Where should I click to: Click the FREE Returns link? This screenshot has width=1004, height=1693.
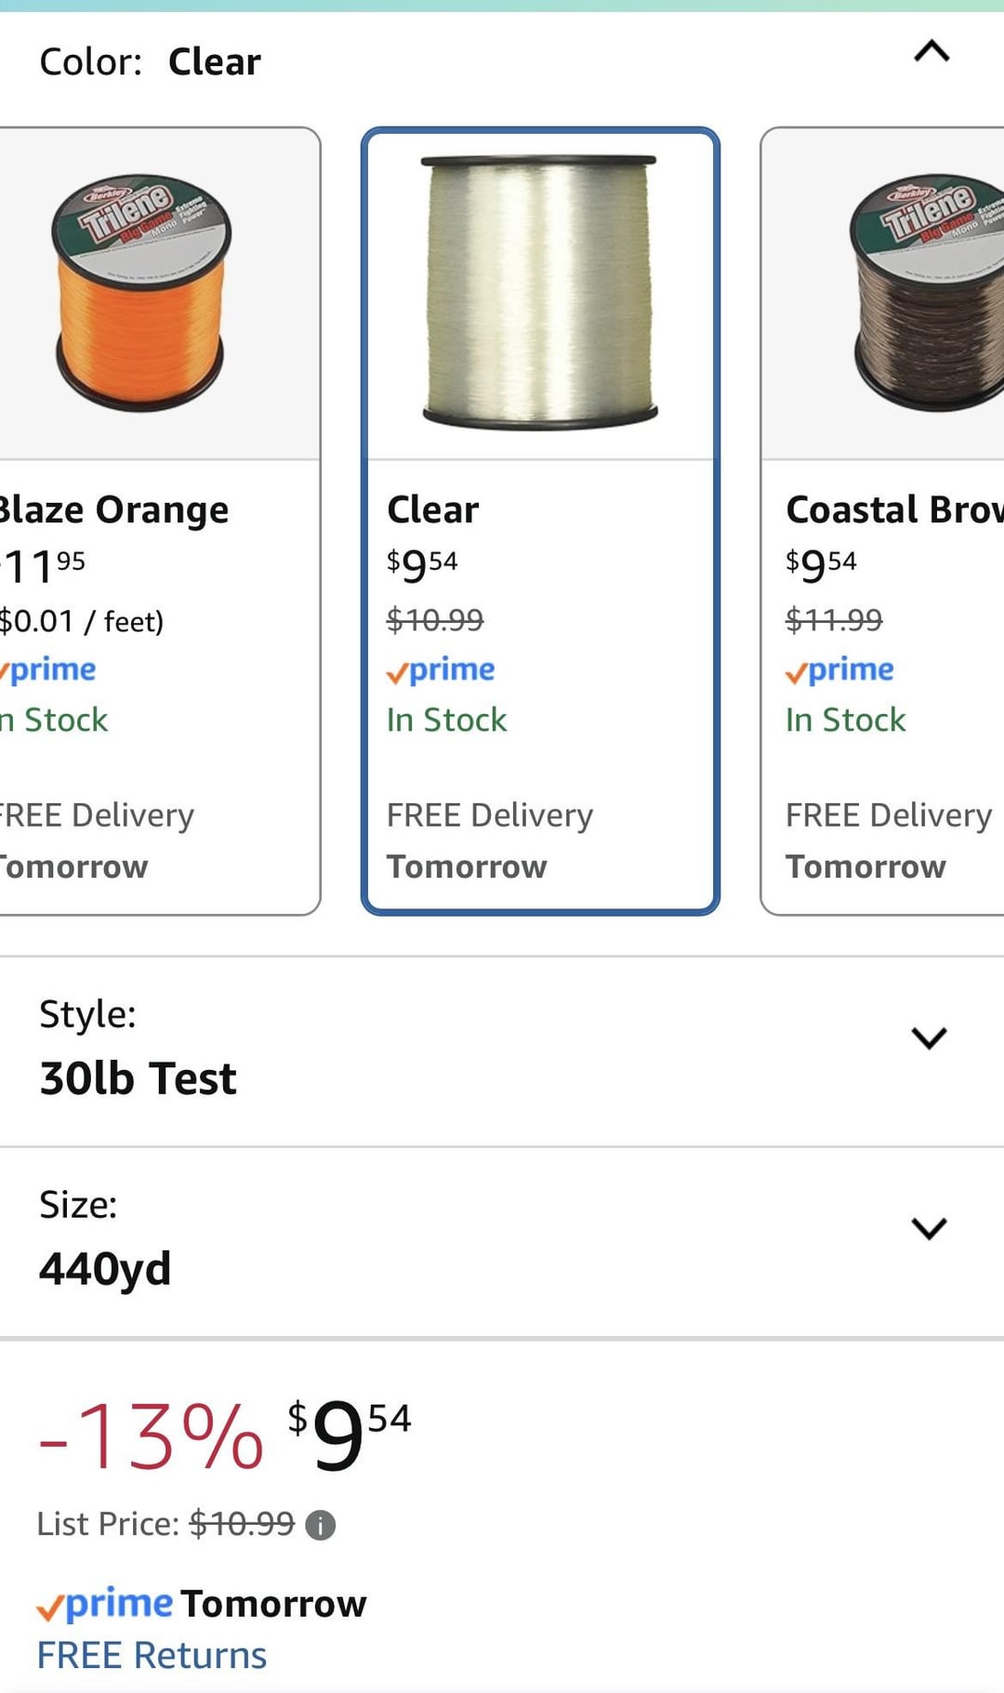click(x=152, y=1656)
